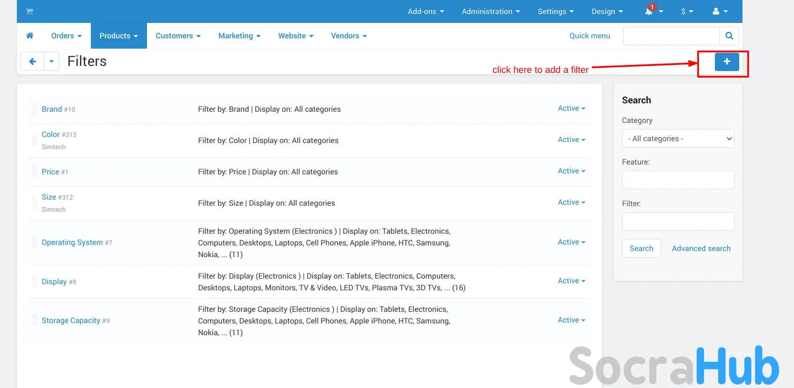
Task: Open the user account profile icon
Action: pyautogui.click(x=716, y=11)
